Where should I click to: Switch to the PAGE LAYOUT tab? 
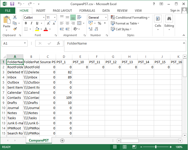[x=62, y=11]
